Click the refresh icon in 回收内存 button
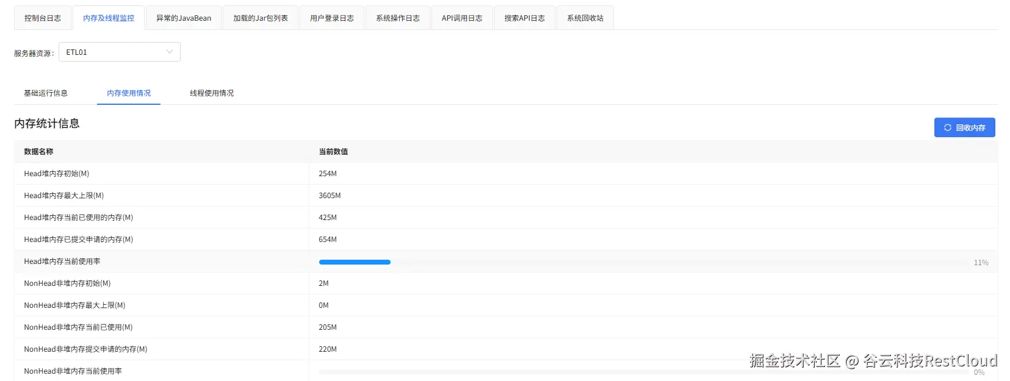Viewport: 1010px width, 381px height. 947,127
